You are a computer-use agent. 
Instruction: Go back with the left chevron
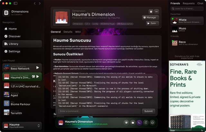pyautogui.click(x=35, y=3)
